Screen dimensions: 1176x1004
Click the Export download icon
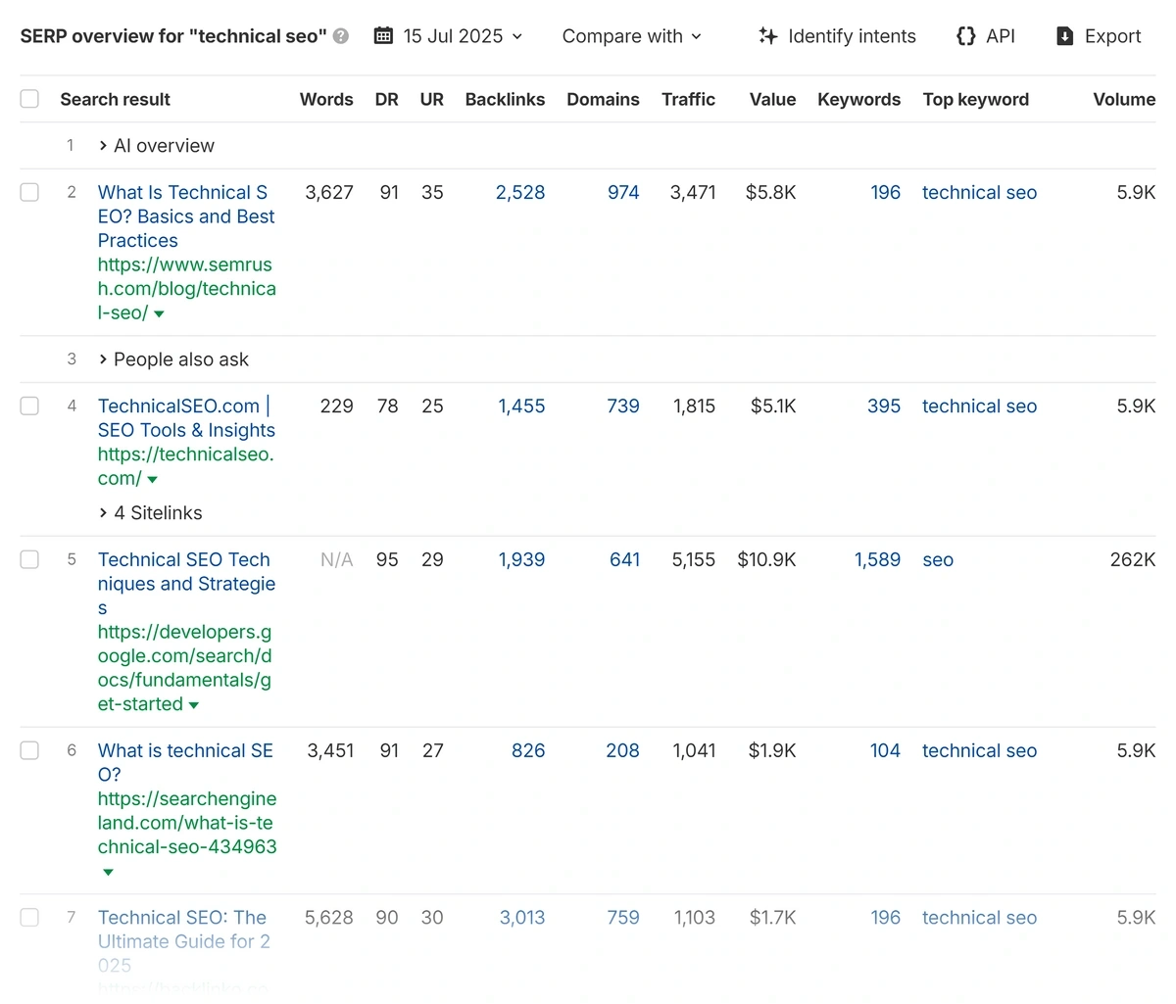[1065, 36]
